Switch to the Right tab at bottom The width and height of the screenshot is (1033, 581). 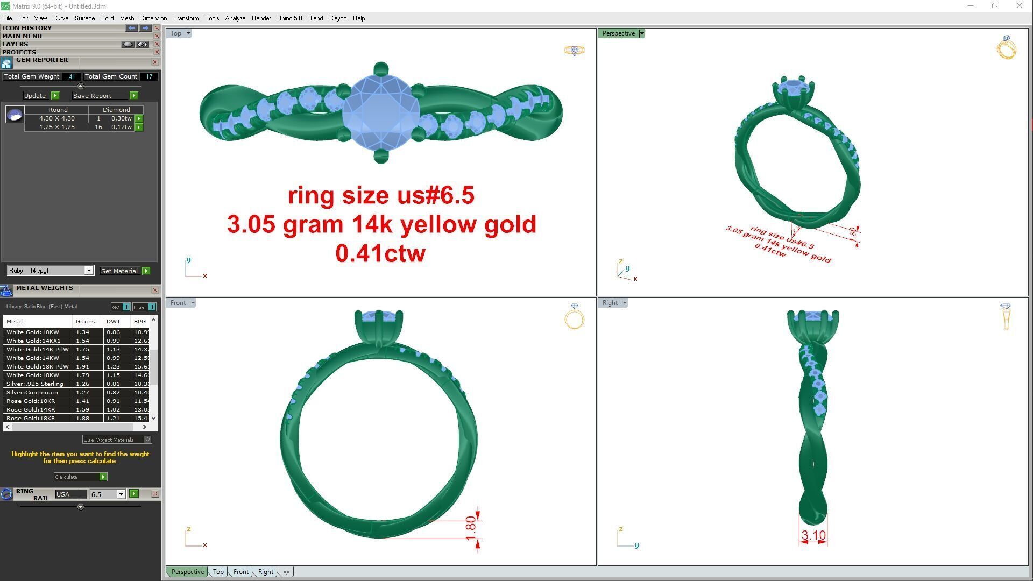[266, 572]
